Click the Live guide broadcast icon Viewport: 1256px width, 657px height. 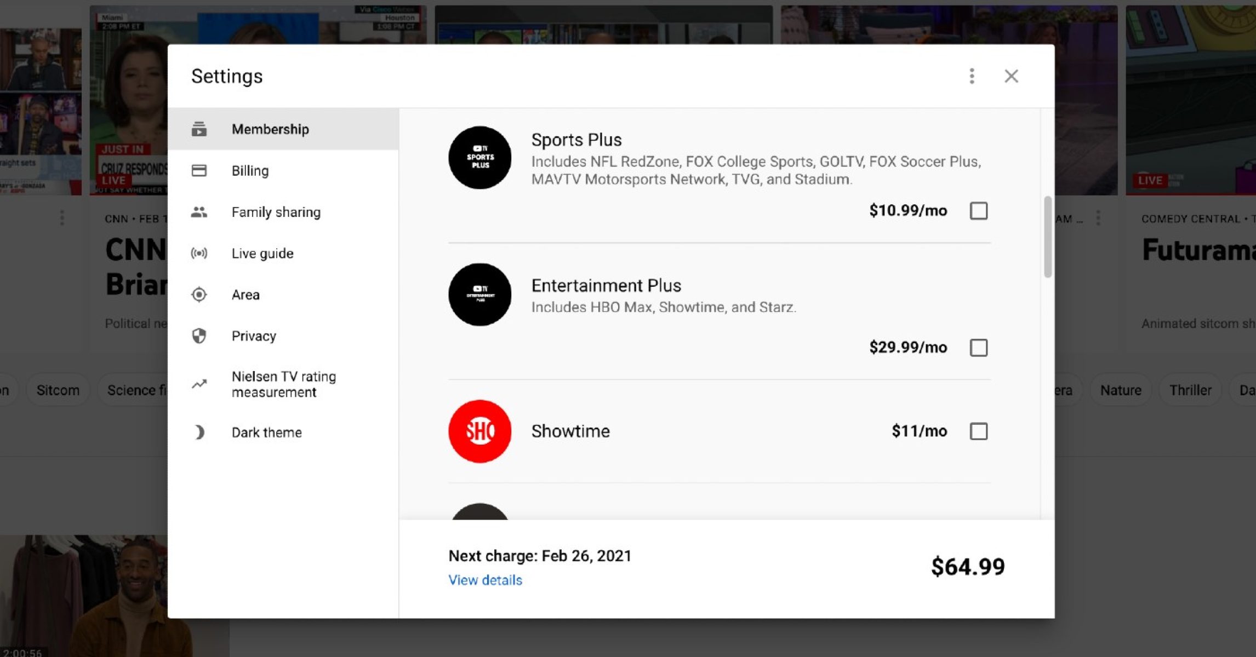point(199,253)
